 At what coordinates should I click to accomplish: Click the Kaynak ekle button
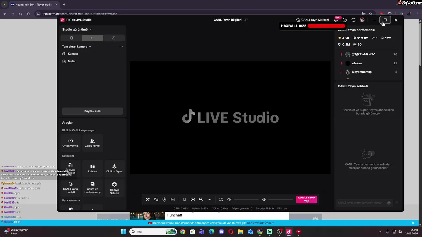[92, 111]
